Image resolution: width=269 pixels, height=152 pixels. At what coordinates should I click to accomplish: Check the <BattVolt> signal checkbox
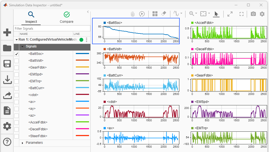[16, 61]
